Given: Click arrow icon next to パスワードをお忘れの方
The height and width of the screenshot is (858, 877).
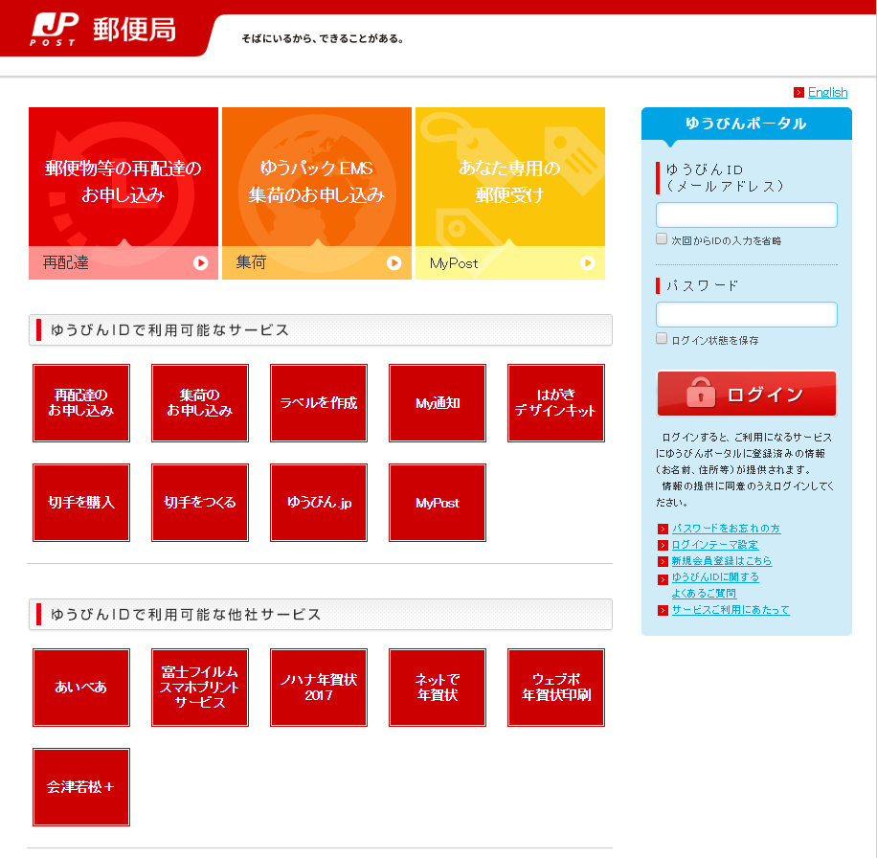Looking at the screenshot, I should [x=663, y=530].
